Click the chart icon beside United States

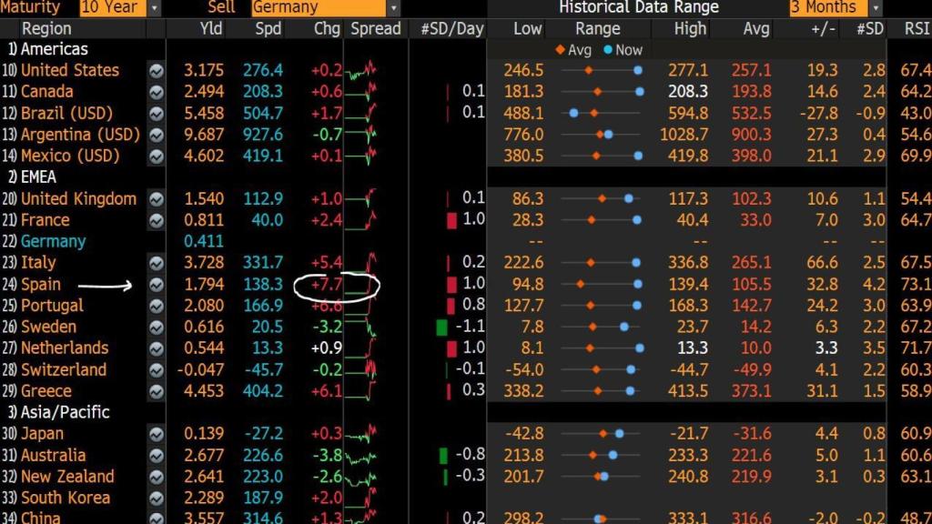click(x=157, y=70)
